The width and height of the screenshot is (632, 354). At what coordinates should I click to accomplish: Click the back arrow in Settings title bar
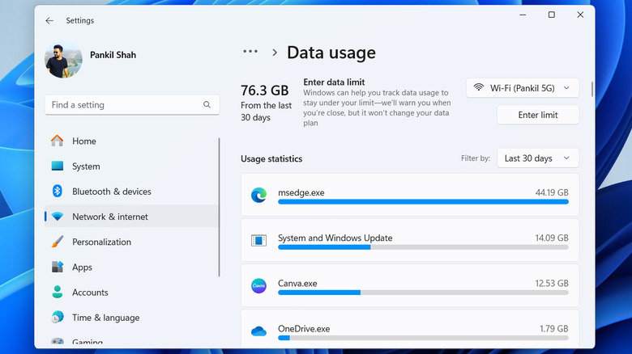pos(49,20)
